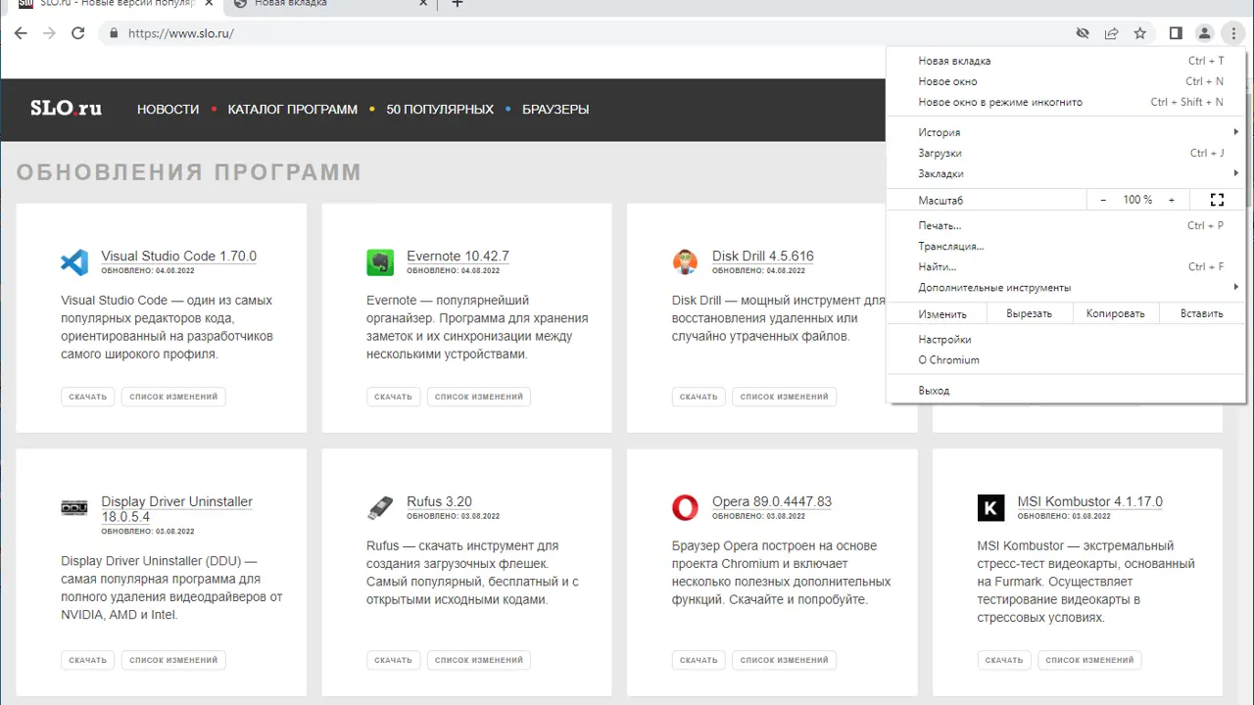
Task: Click the address bar URL field
Action: tap(588, 33)
